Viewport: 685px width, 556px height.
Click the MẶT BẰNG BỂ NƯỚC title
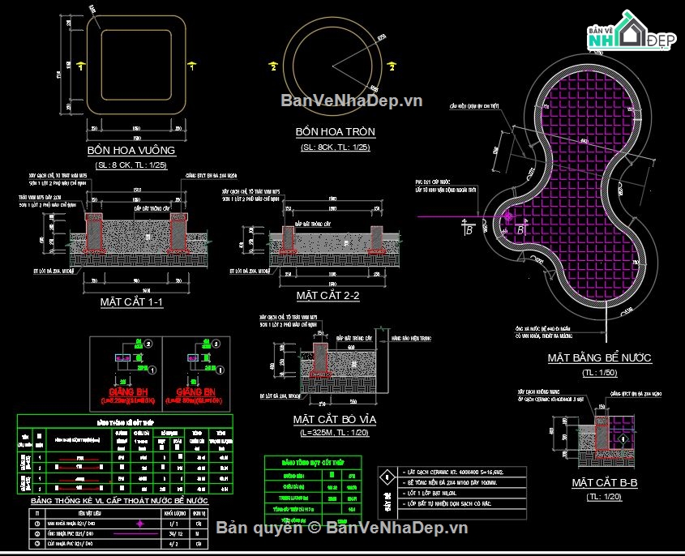(x=598, y=357)
